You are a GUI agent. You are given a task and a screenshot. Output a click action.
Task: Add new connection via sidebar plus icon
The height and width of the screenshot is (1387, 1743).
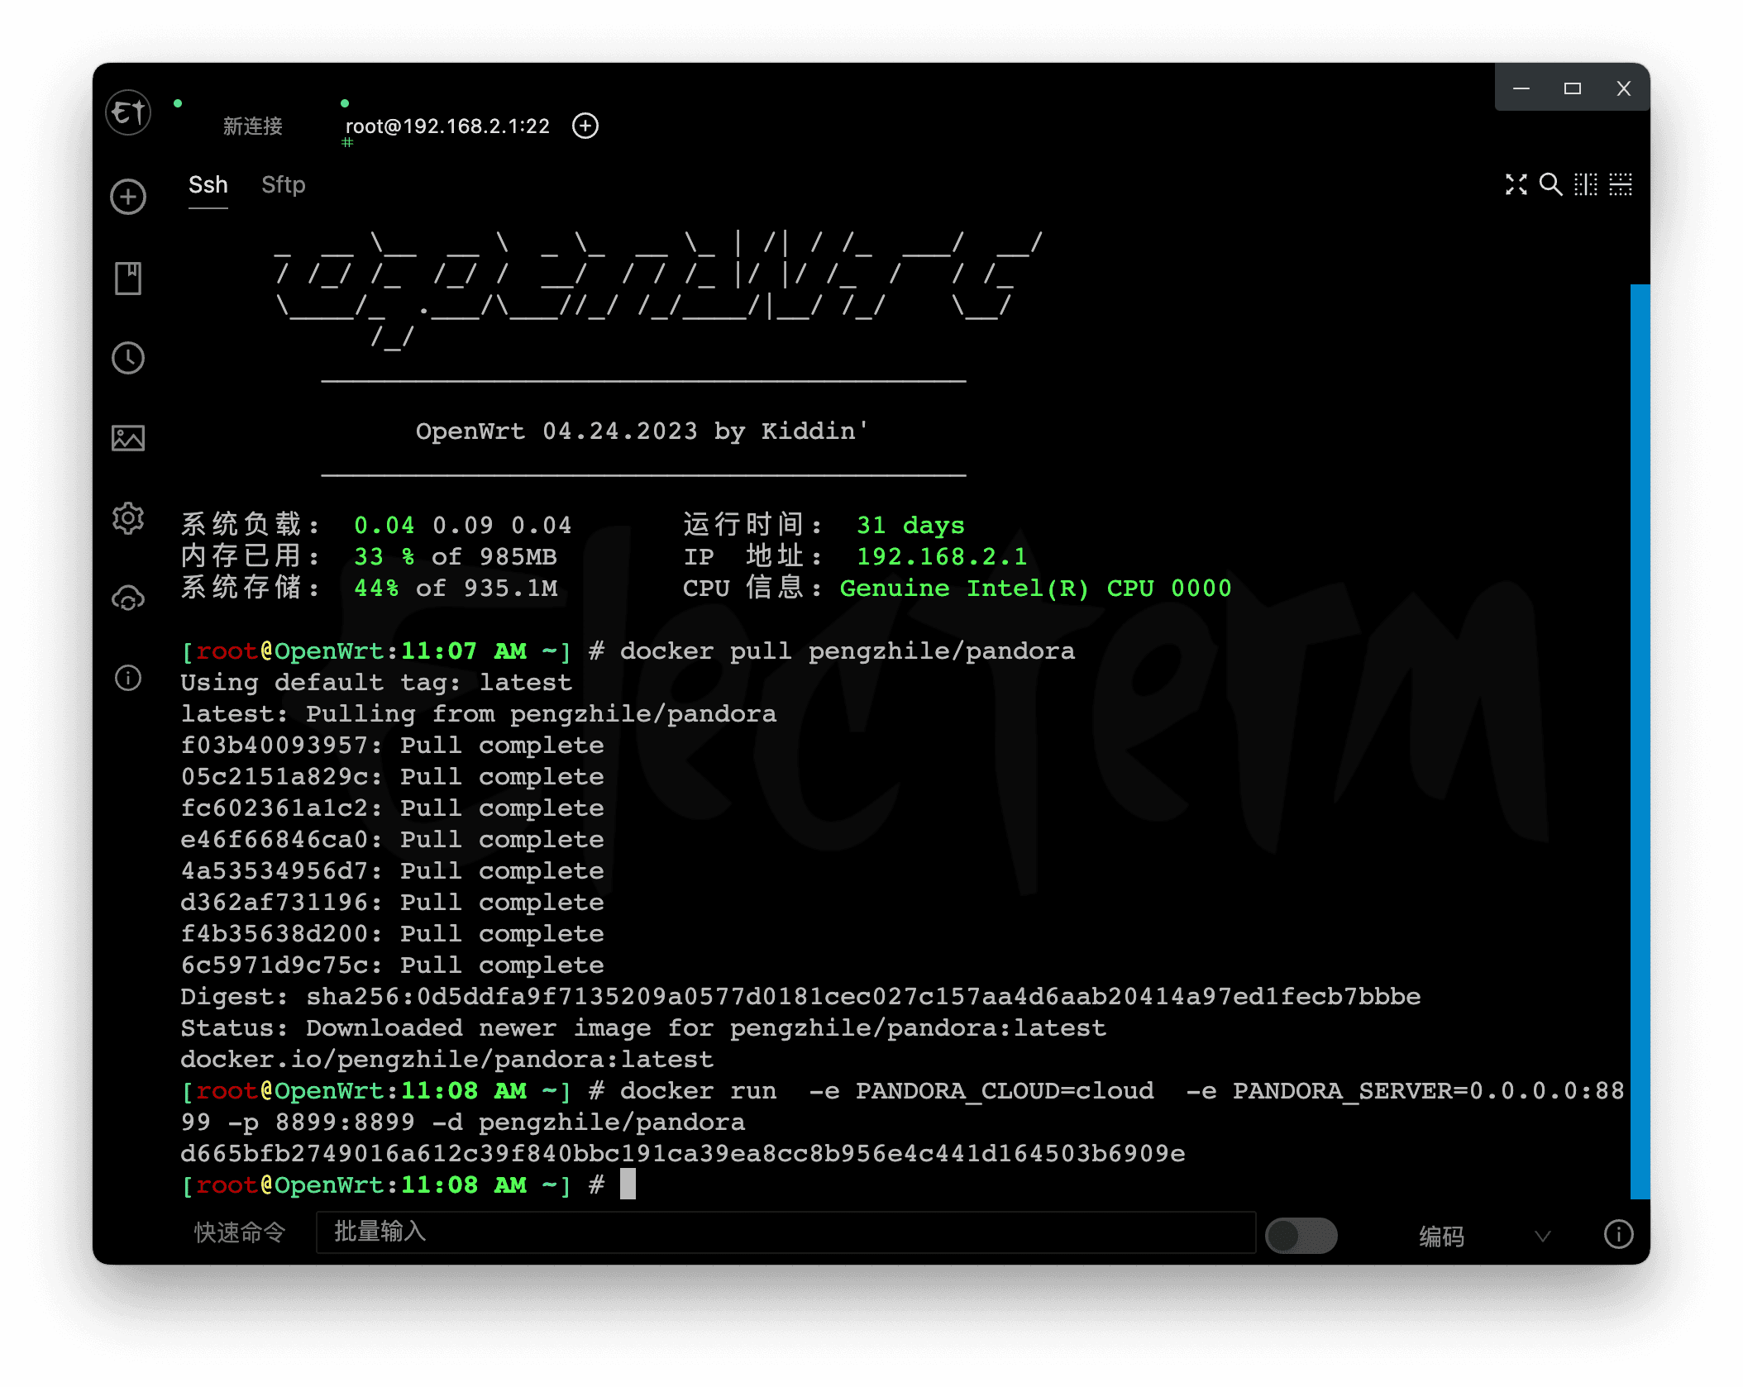coord(128,197)
